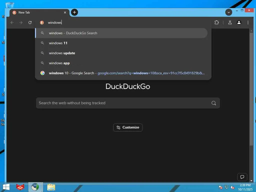
Task: Open the red fox taskbar app
Action: pyautogui.click(x=20, y=187)
